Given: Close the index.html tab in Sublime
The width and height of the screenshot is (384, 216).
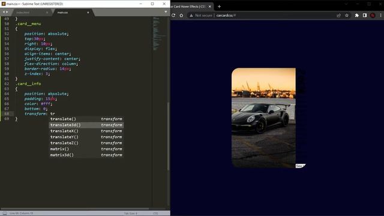Looking at the screenshot, I should [x=47, y=12].
